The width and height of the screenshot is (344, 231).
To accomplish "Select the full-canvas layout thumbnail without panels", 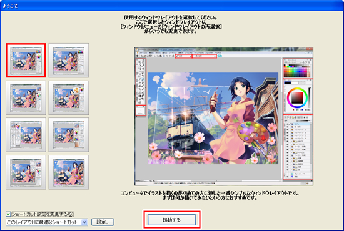I will 69,172.
